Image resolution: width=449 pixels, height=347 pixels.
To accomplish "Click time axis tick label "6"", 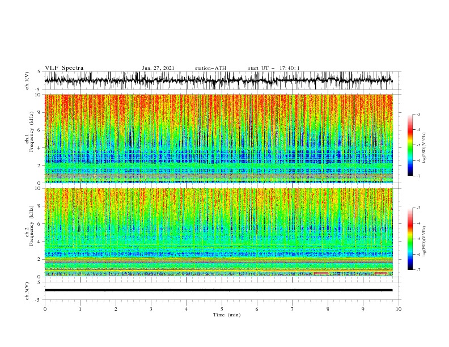I will pos(257,309).
